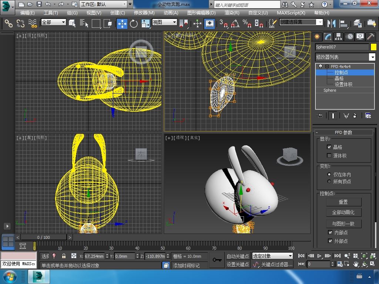The width and height of the screenshot is (379, 284).
Task: Collapse the FFD 4x4x4 tree node
Action: click(327, 67)
